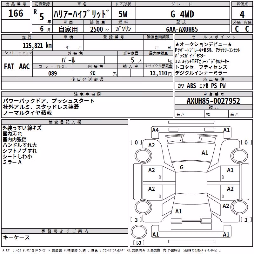Select the model code 6AA-AXUH85
Viewport: 254px width, 254px height.
182,29
